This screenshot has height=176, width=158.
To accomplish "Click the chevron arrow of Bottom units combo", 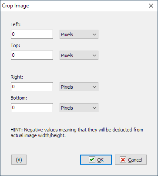I will click(x=94, y=108).
